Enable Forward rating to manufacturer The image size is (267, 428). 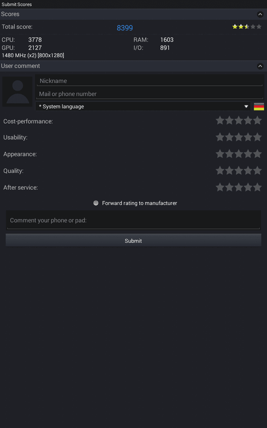96,203
